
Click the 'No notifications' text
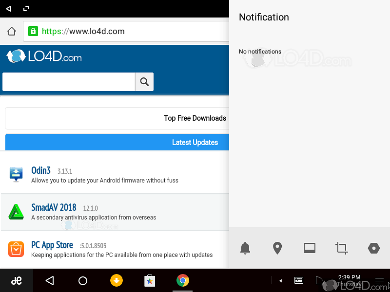260,52
